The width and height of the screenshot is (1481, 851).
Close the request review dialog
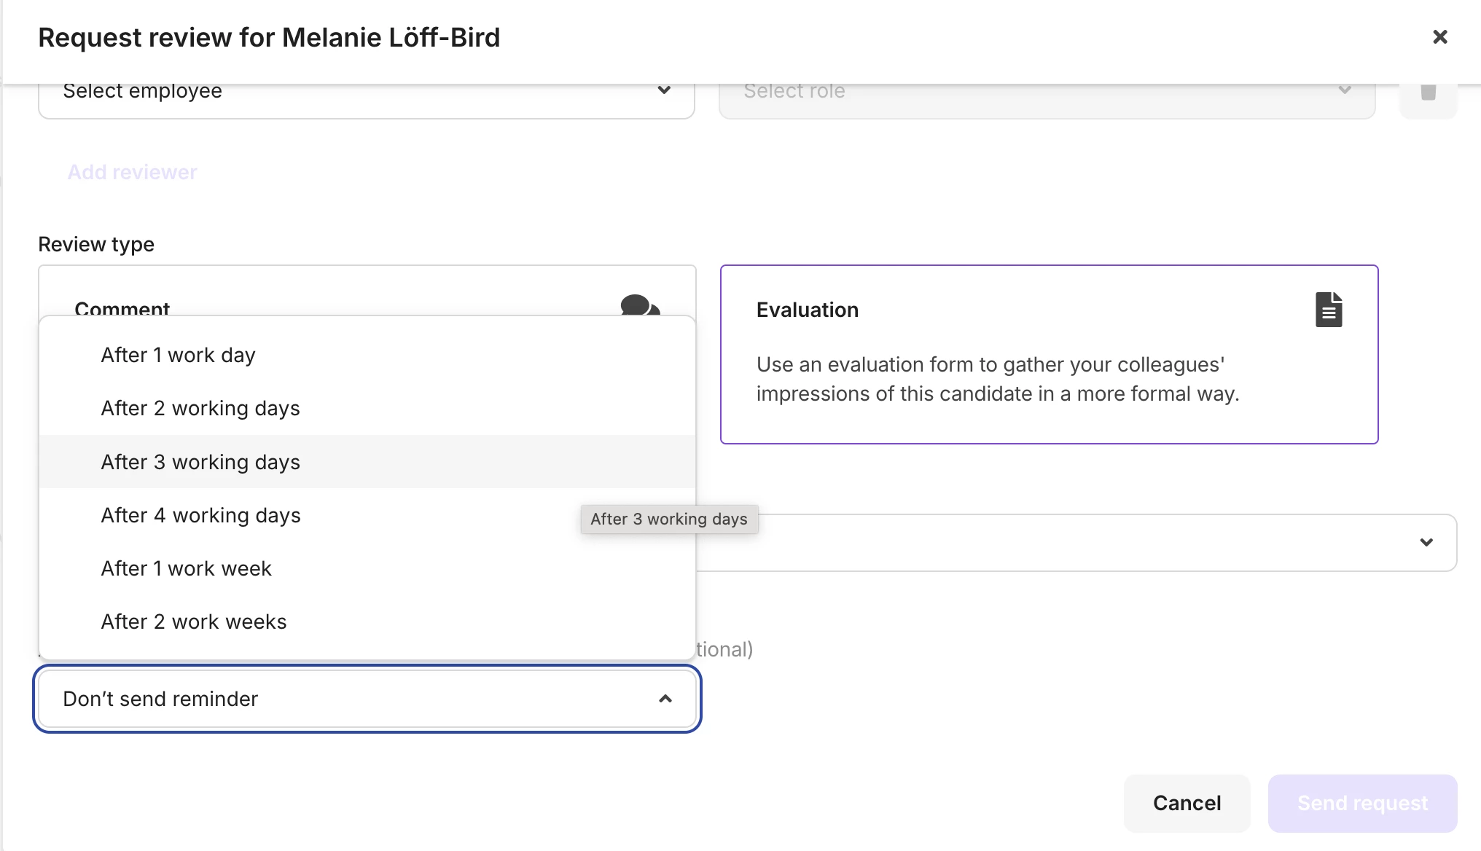1439,37
